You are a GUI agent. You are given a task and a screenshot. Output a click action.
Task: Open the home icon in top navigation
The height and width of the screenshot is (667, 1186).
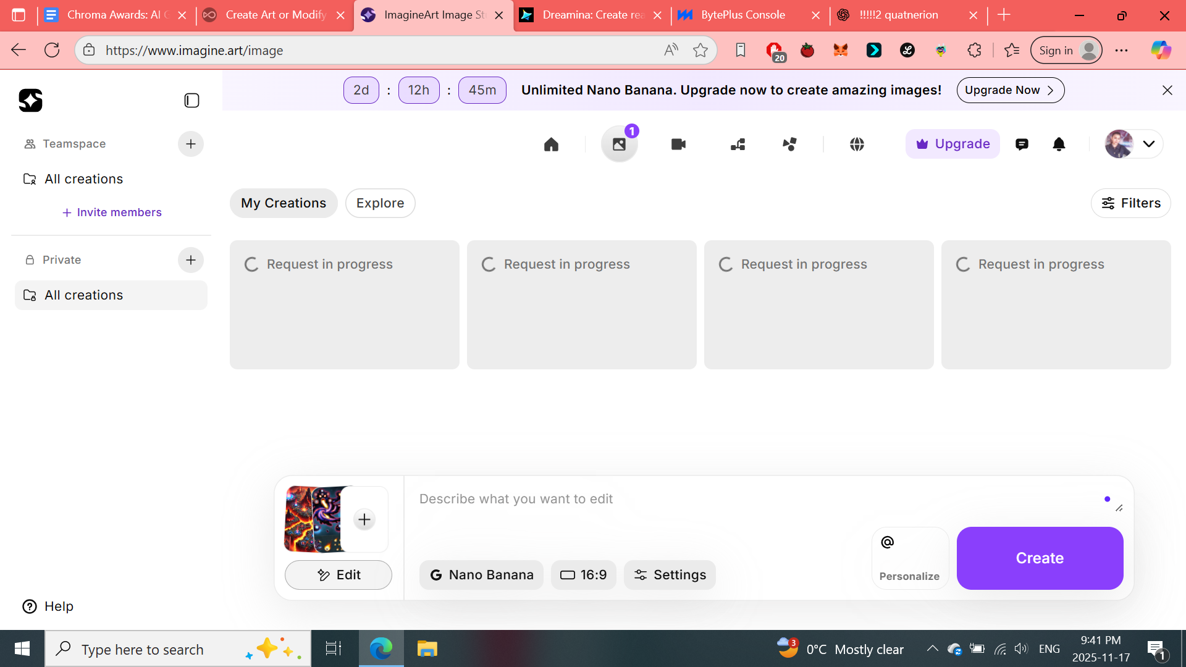pos(551,145)
